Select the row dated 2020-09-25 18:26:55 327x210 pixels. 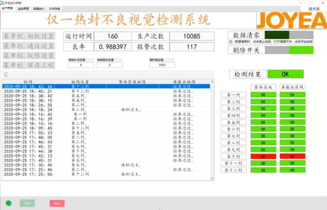[106, 105]
